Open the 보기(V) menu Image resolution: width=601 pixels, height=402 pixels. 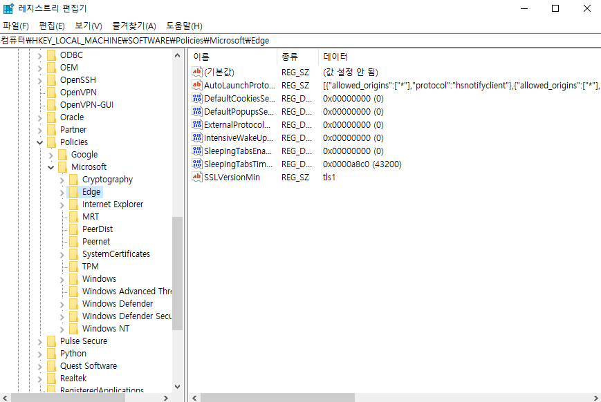(88, 26)
